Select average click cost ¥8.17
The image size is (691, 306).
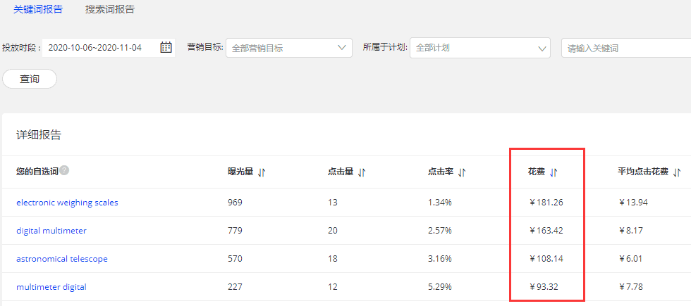[632, 231]
